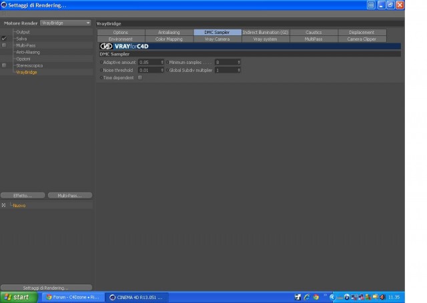
Task: Switch to the Antialiasing tab
Action: pos(169,32)
